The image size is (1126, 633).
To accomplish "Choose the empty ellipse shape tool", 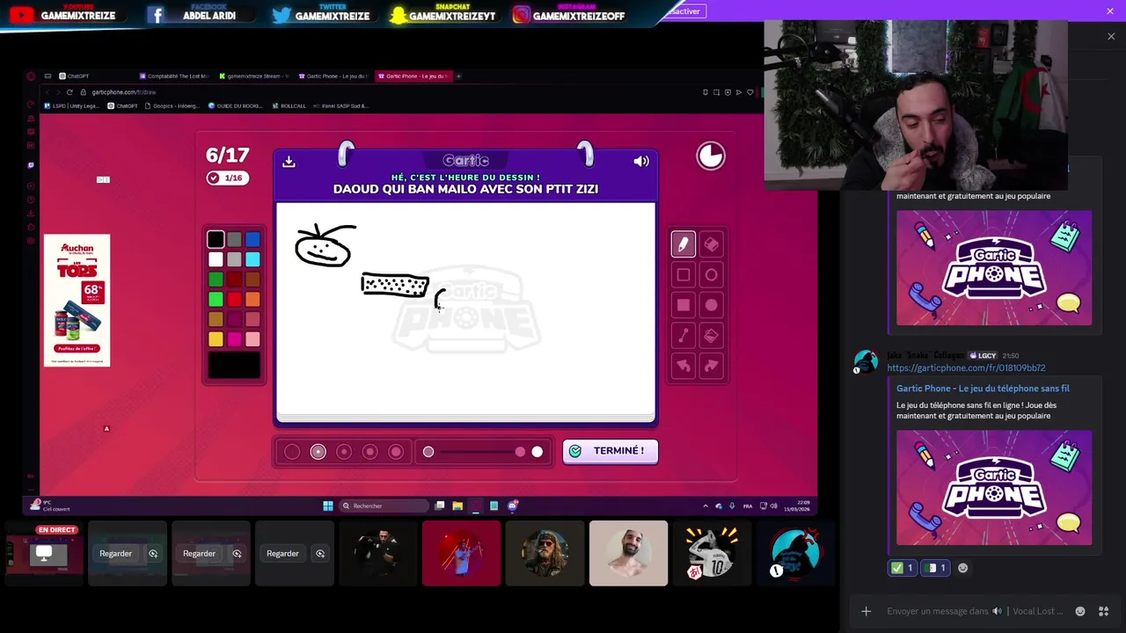I will coord(712,275).
